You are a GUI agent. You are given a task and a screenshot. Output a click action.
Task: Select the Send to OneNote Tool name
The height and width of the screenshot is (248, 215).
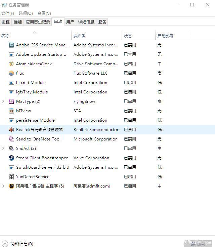(x=38, y=139)
